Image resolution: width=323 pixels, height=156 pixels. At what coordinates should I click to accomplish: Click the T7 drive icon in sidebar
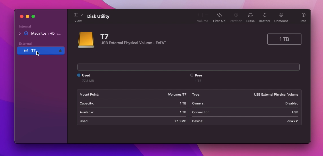pyautogui.click(x=26, y=50)
